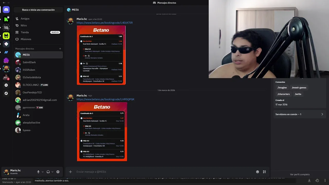The width and height of the screenshot is (329, 185).
Task: Click the Mario.hc avatar on the 9:21 message
Action: pyautogui.click(x=70, y=97)
